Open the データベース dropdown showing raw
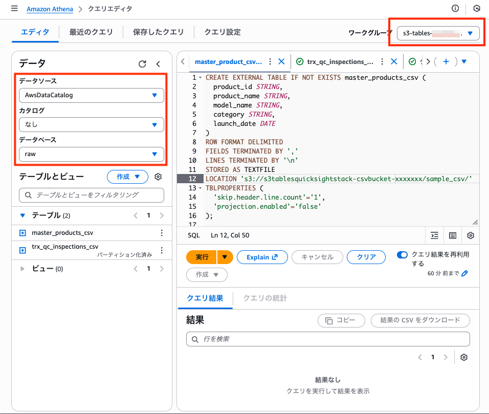489x414 pixels. (x=91, y=154)
